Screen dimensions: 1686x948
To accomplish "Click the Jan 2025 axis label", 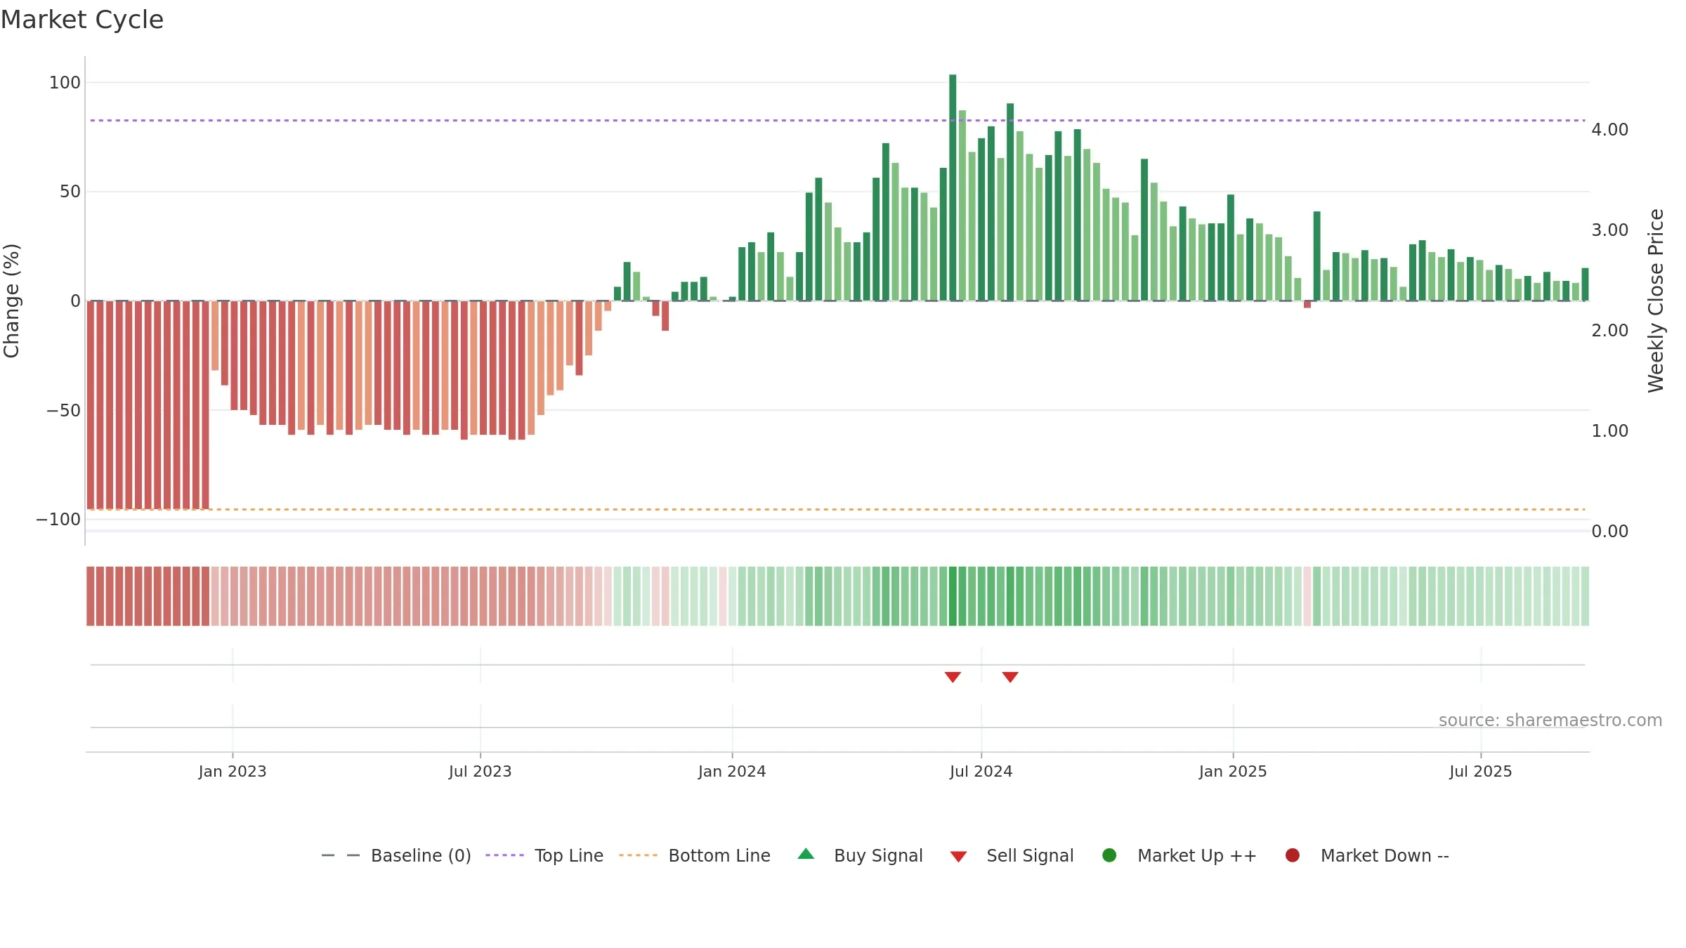I will (x=1233, y=772).
